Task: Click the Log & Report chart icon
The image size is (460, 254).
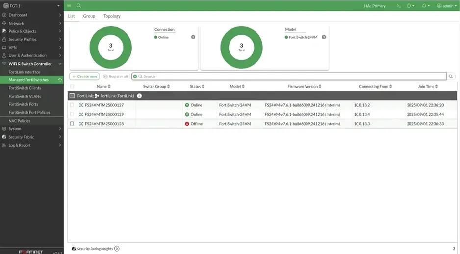Action: (4, 145)
